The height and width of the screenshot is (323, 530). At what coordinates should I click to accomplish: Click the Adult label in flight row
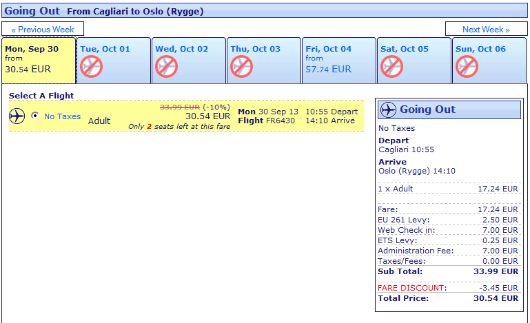[99, 121]
